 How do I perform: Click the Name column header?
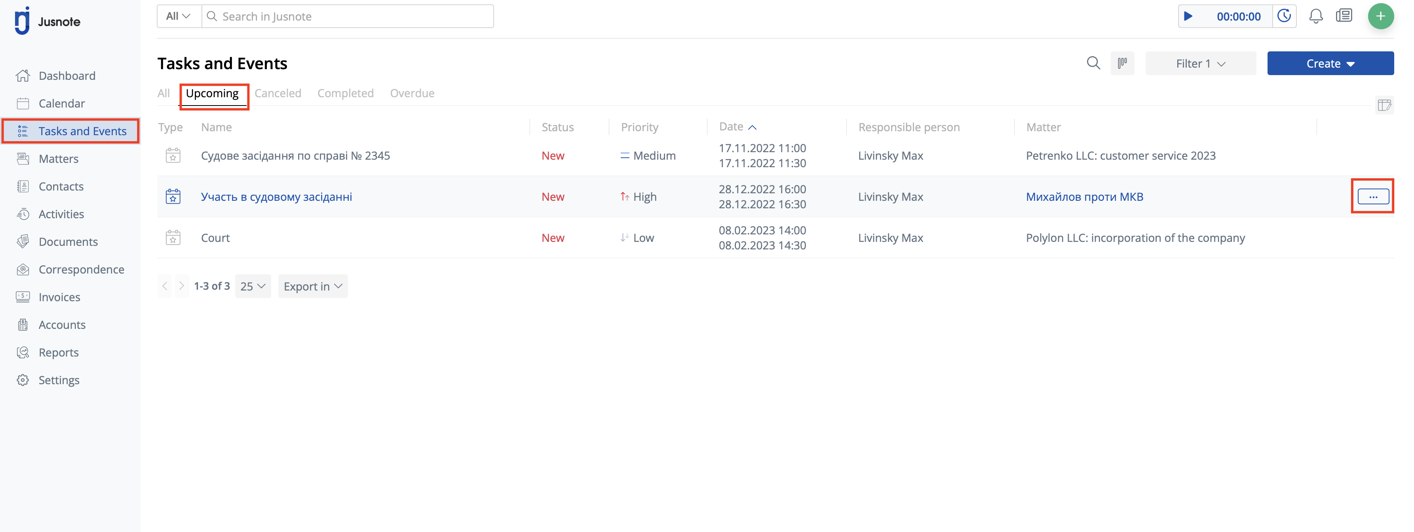(x=216, y=127)
